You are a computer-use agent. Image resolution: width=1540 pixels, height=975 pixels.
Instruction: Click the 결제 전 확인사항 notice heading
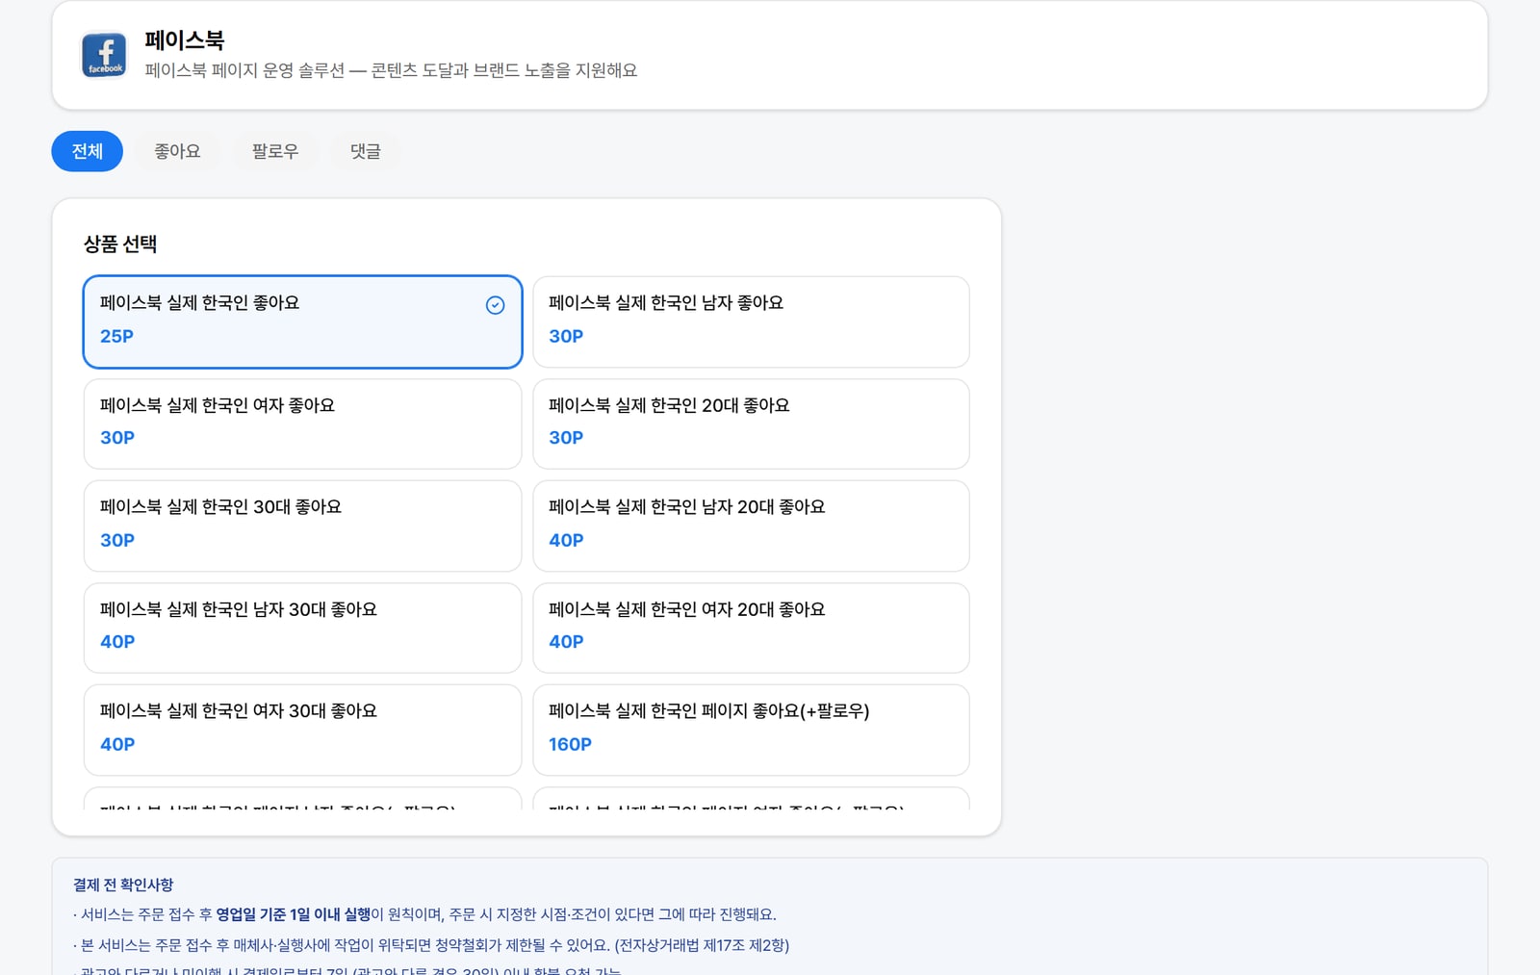[123, 885]
